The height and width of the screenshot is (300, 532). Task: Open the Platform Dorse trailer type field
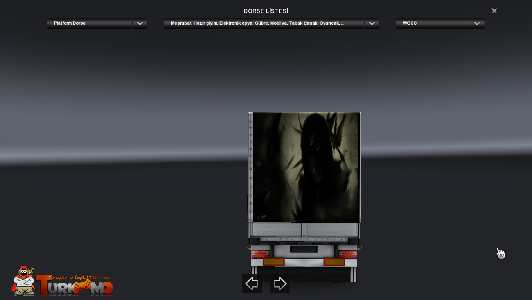point(90,23)
